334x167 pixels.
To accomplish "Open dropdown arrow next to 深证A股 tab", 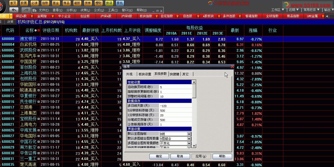I will [31, 16].
